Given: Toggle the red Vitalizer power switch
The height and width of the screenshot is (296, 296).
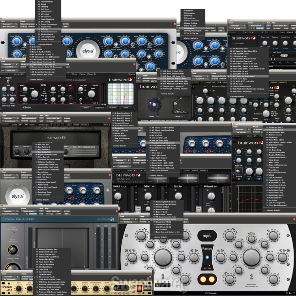Looking at the screenshot, I should coord(139,288).
